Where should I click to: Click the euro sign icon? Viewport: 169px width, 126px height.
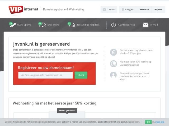coord(113,52)
